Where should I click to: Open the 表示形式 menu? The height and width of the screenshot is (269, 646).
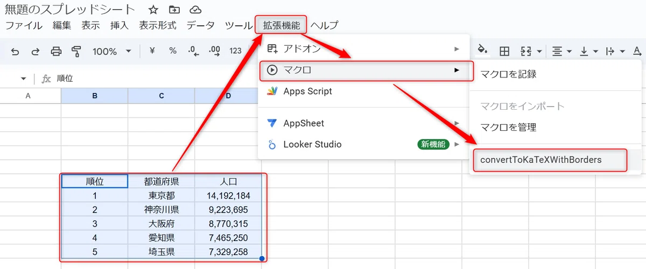point(158,25)
